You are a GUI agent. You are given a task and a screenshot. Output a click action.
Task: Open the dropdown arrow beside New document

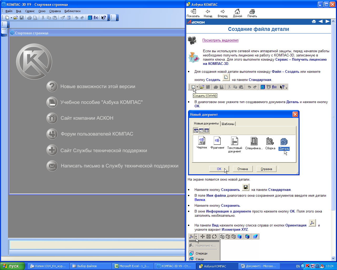tap(11, 18)
